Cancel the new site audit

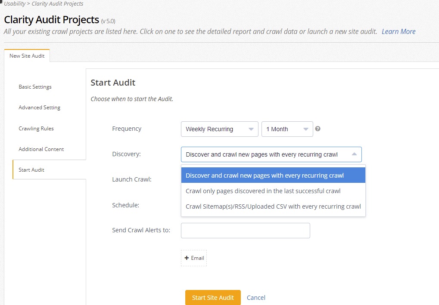click(256, 297)
